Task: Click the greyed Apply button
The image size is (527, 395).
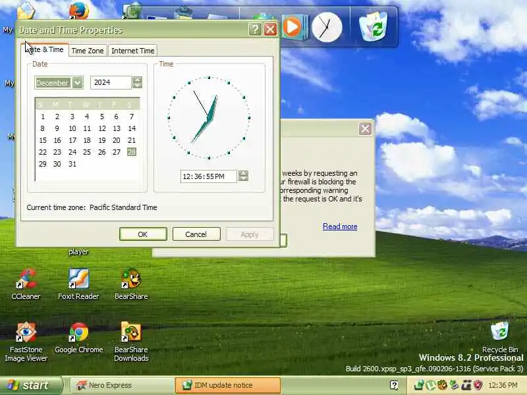Action: click(250, 234)
